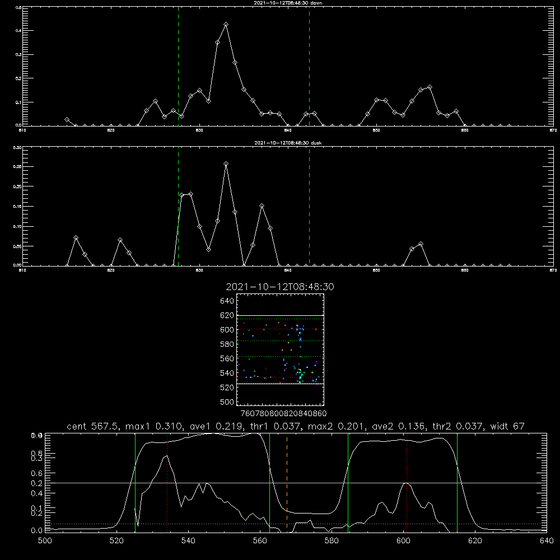The image size is (560, 560).
Task: Click the 'cent 567.5' statistic text
Action: click(x=93, y=426)
